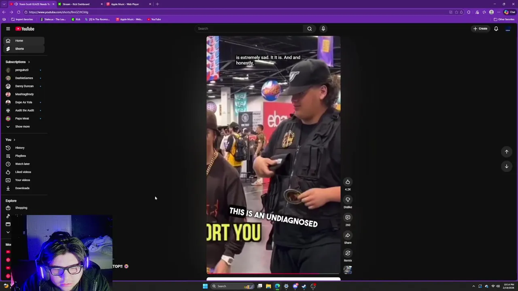Open Liked videos in the sidebar
The image size is (518, 291).
point(24,172)
